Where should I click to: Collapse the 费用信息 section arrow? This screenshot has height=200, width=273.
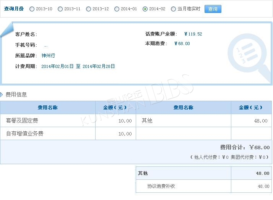2,94
